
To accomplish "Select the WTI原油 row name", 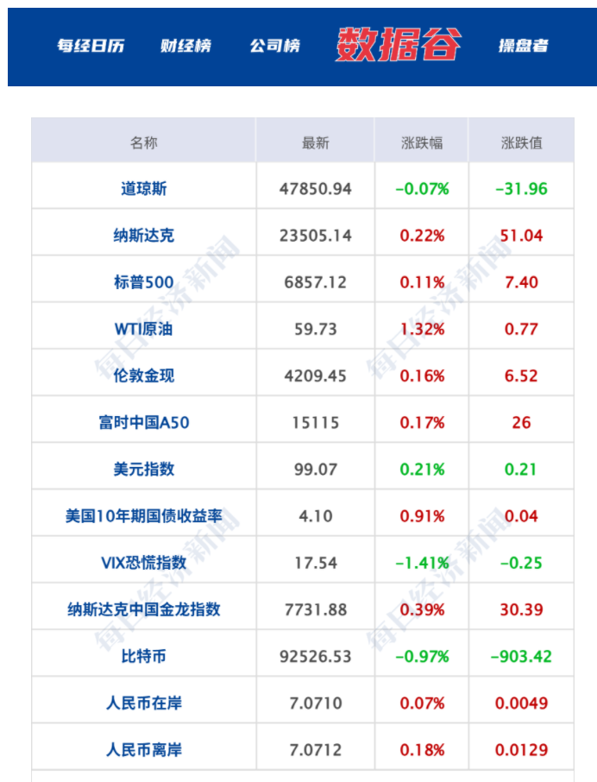I will (144, 328).
